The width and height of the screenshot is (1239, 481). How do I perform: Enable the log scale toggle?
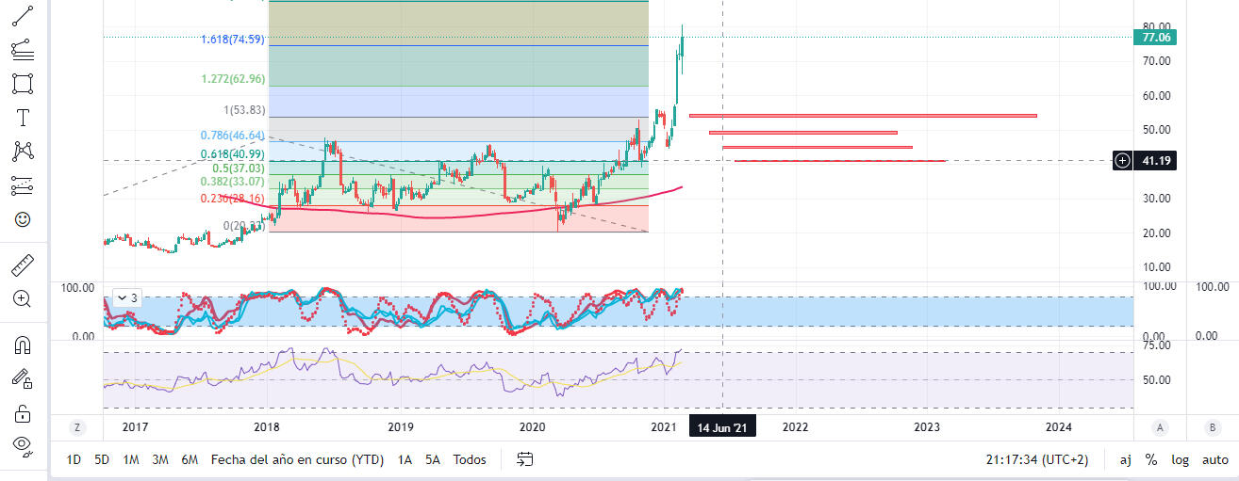pos(1180,459)
